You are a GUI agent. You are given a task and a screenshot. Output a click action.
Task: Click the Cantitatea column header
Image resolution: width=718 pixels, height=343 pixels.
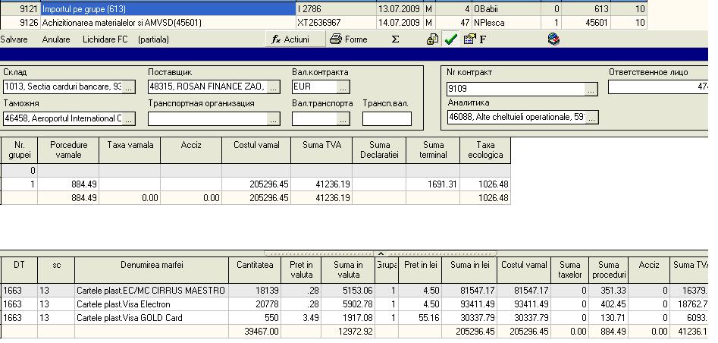255,269
